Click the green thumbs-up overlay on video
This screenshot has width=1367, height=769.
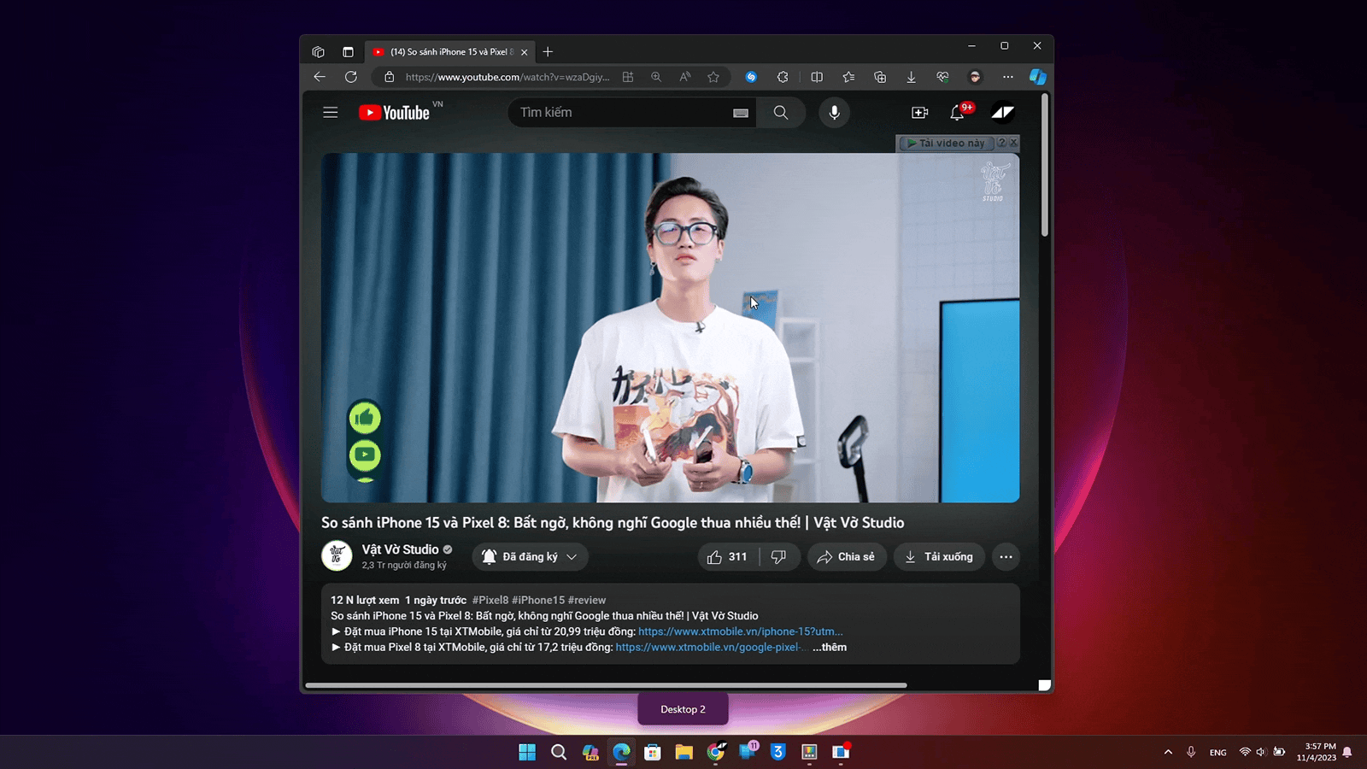coord(365,418)
